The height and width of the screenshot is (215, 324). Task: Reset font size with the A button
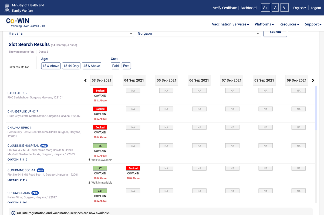coord(275,8)
